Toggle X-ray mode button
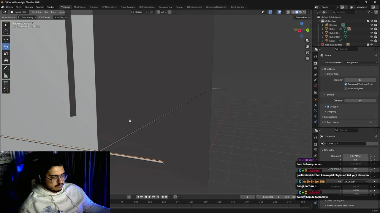This screenshot has height=213, width=380. 288,12
